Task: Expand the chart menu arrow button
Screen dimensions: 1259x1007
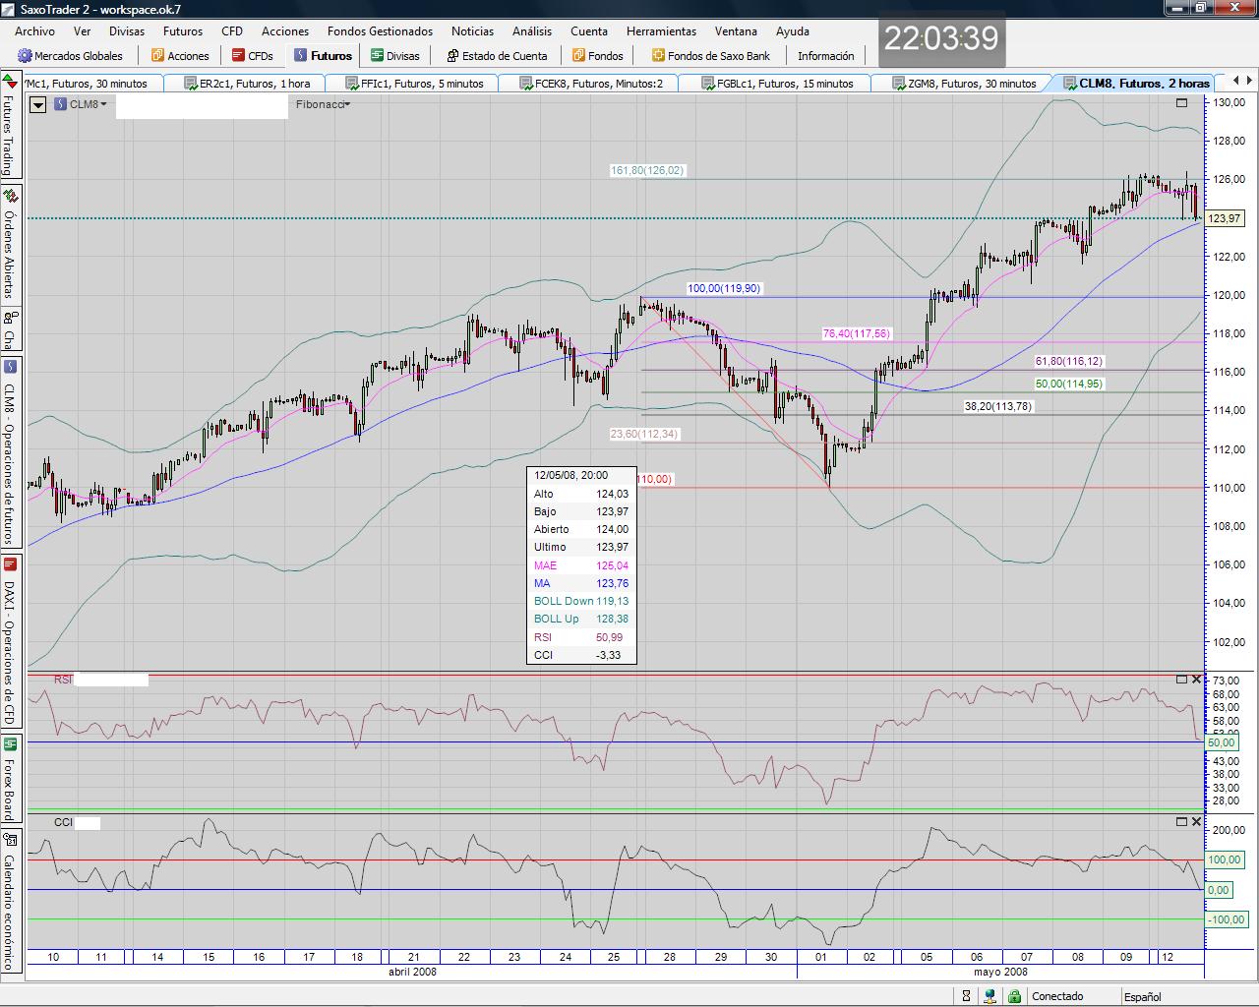Action: (37, 104)
